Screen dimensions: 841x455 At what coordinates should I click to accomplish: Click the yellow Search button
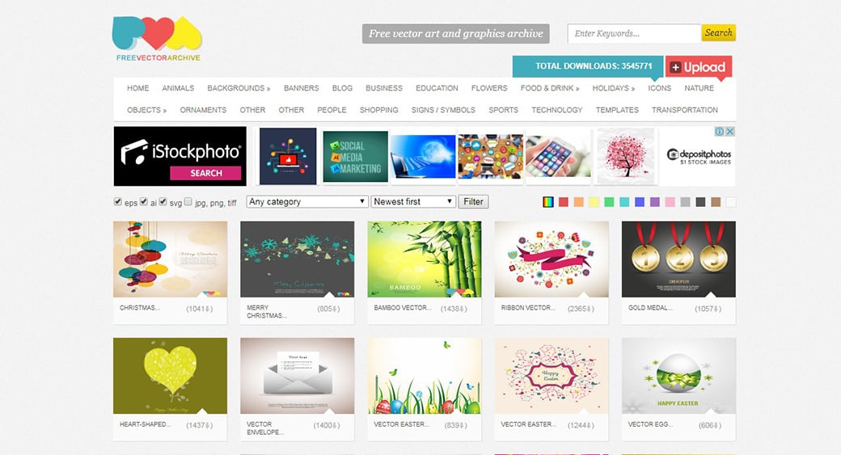coord(718,32)
